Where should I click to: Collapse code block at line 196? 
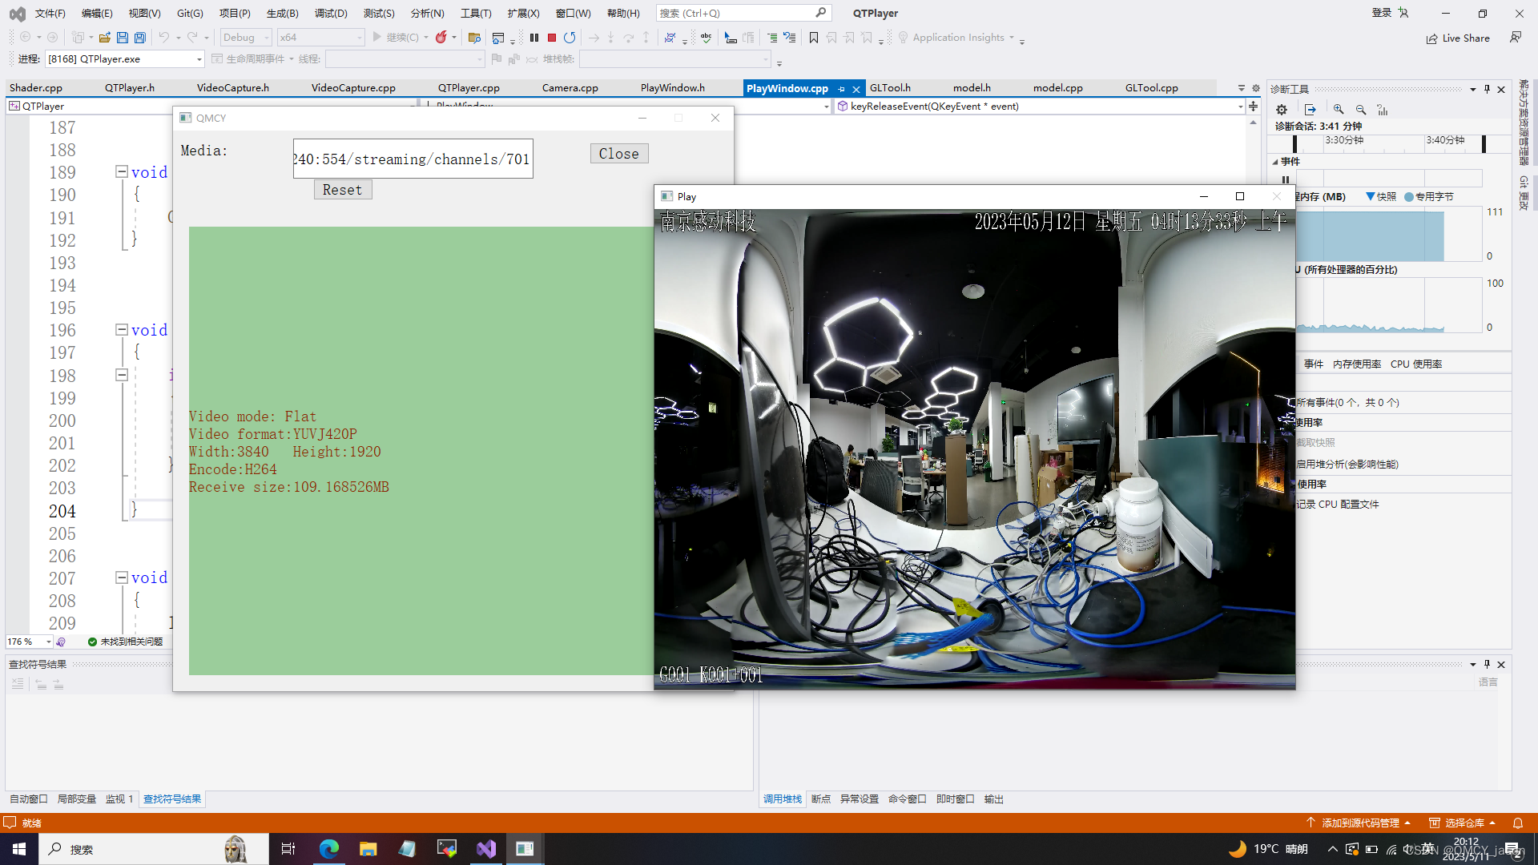click(x=122, y=329)
